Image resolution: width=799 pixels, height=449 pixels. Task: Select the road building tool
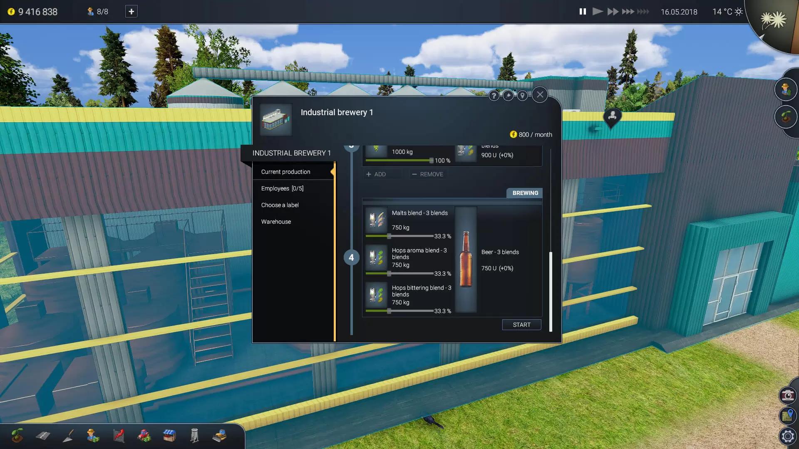click(x=43, y=436)
